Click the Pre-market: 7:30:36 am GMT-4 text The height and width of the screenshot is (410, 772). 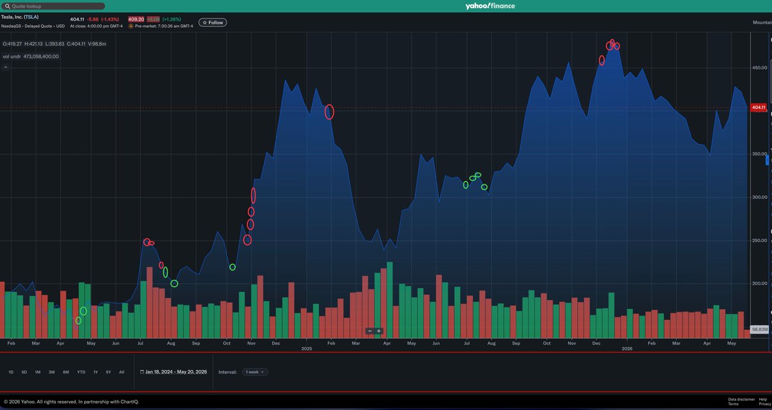click(x=164, y=26)
